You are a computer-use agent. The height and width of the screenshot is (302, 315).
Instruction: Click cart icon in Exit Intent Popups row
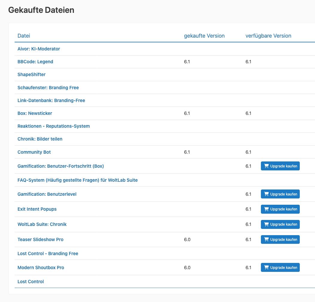(266, 209)
